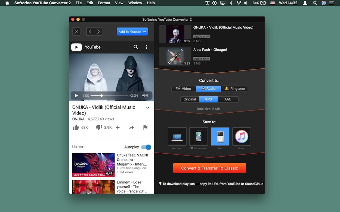Switch to the Video convert tab

184,88
